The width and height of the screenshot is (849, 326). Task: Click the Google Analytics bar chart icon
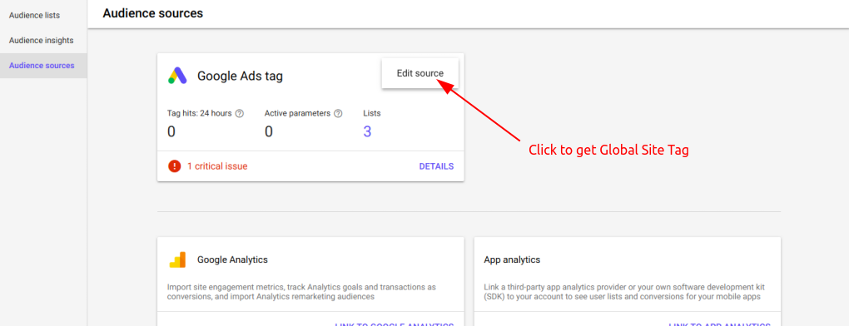177,260
